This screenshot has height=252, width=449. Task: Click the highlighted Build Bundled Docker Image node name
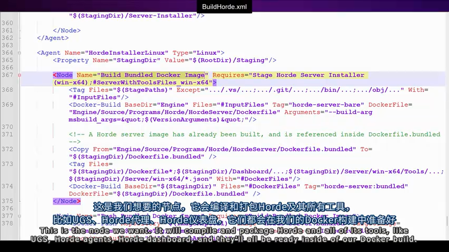click(153, 75)
